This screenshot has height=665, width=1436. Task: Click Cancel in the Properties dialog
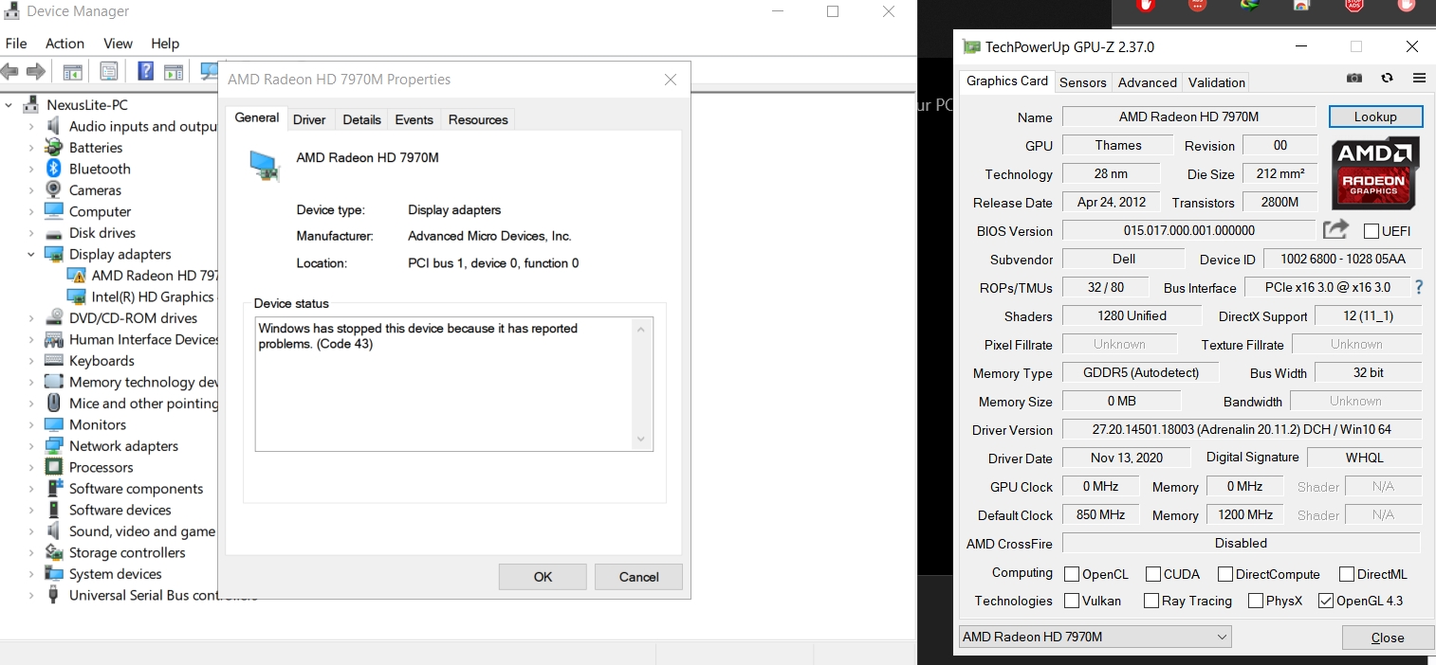[638, 577]
